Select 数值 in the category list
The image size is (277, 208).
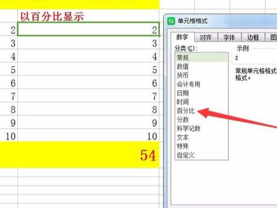[x=202, y=67]
